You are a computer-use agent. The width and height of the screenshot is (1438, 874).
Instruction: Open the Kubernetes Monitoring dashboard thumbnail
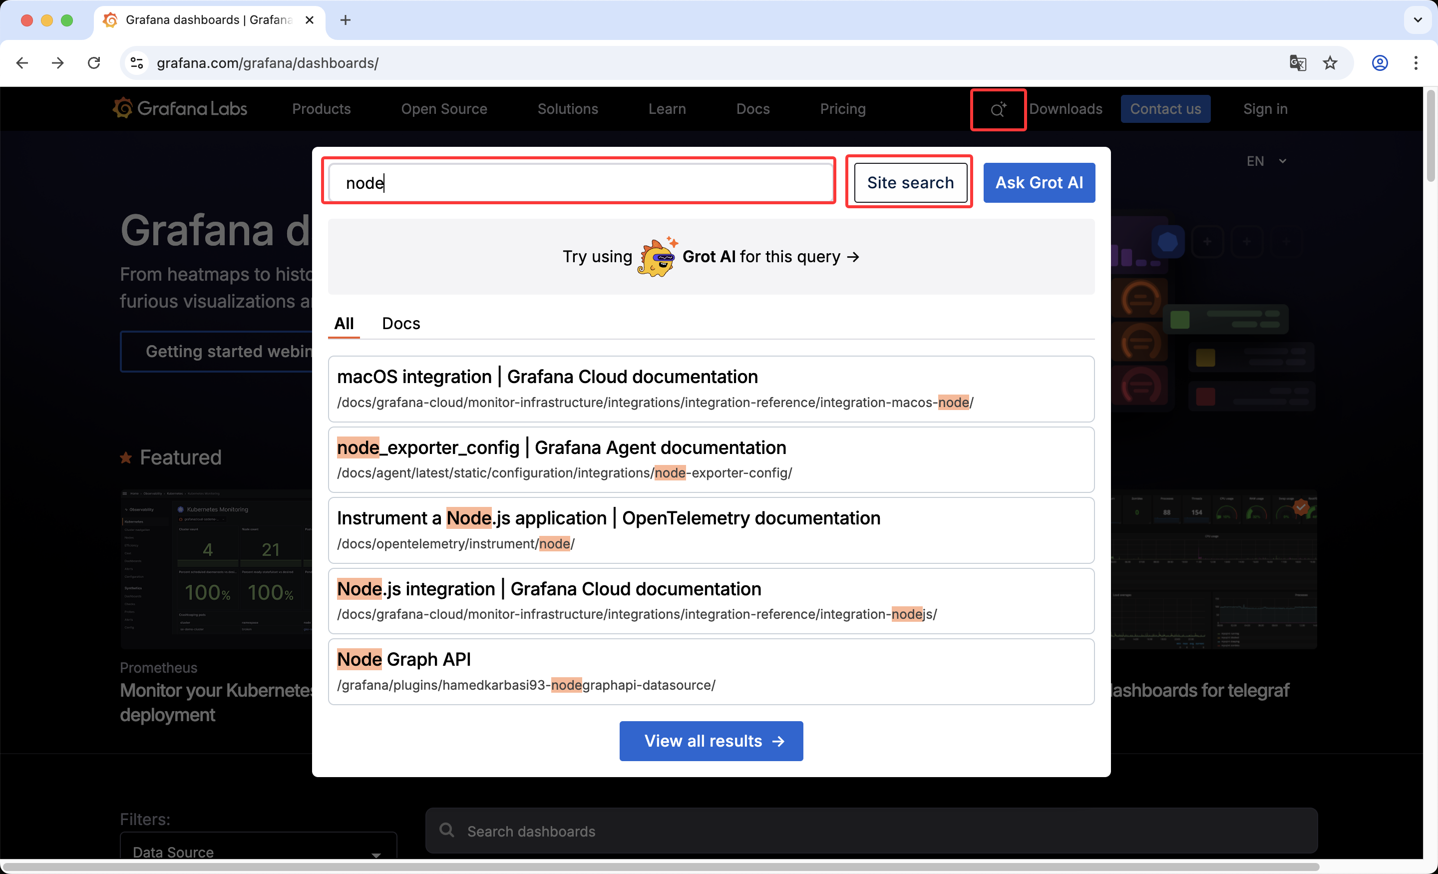click(217, 569)
